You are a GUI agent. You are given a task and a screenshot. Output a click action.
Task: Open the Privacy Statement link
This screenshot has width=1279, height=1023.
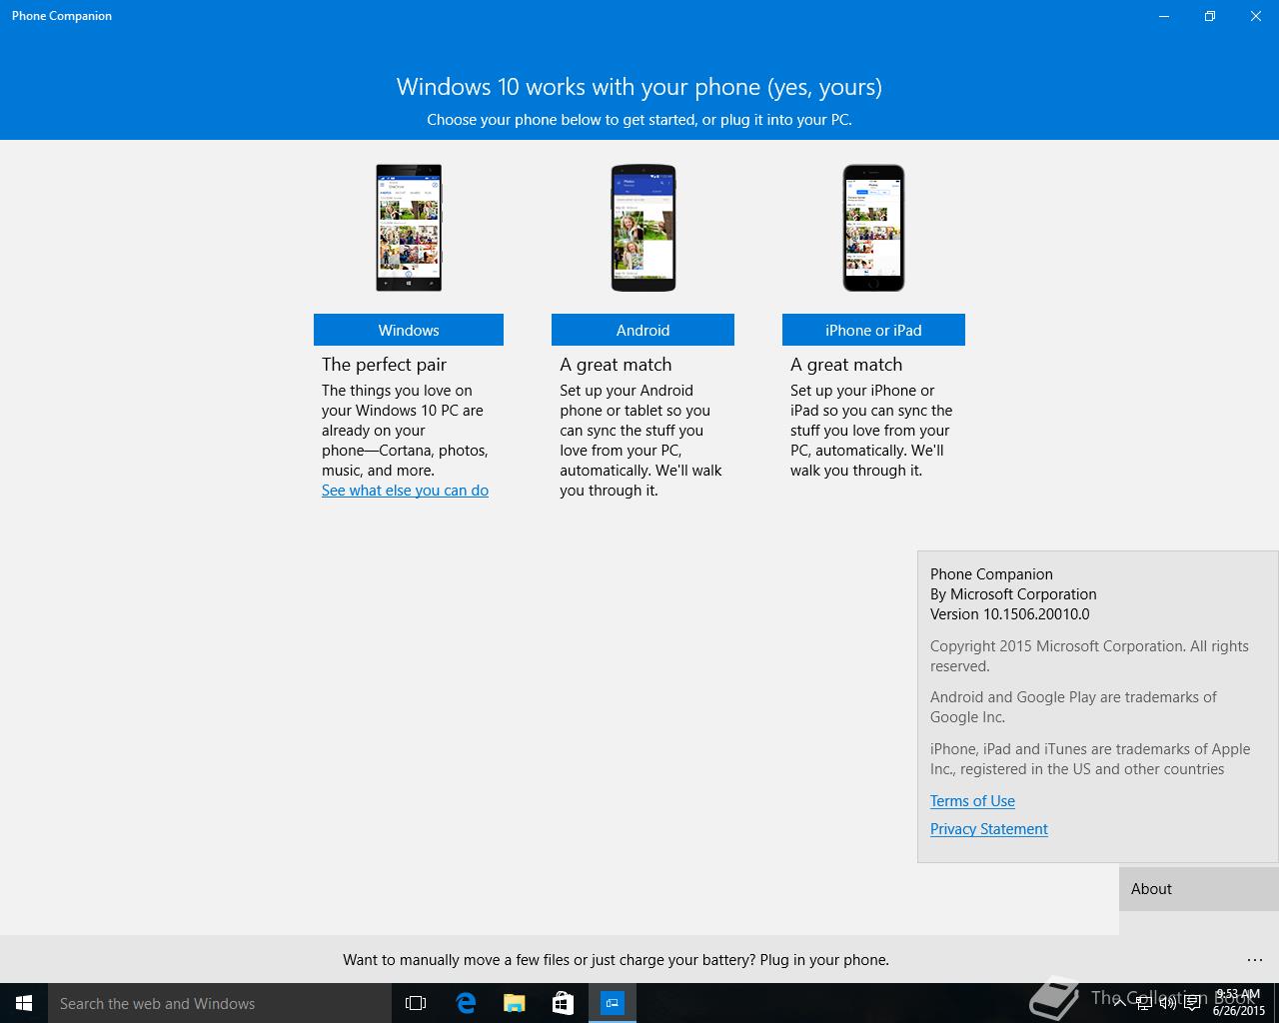point(988,829)
